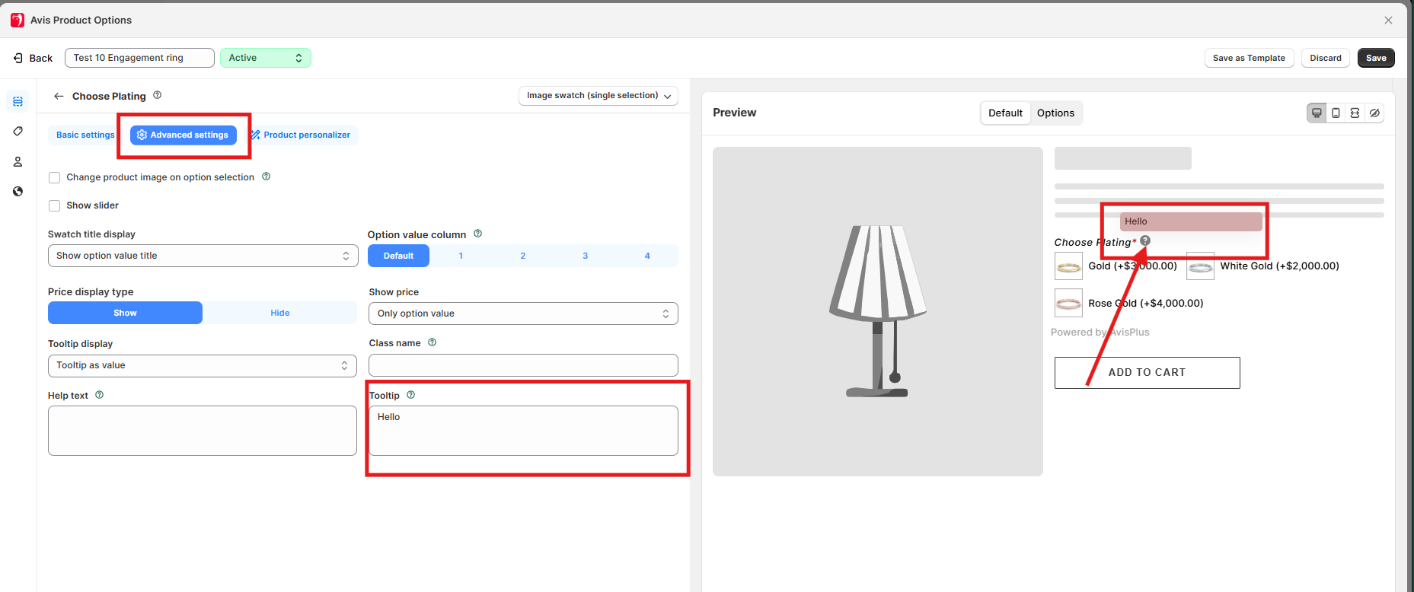Click the fullscreen preview icon
This screenshot has width=1414, height=592.
coord(1355,113)
